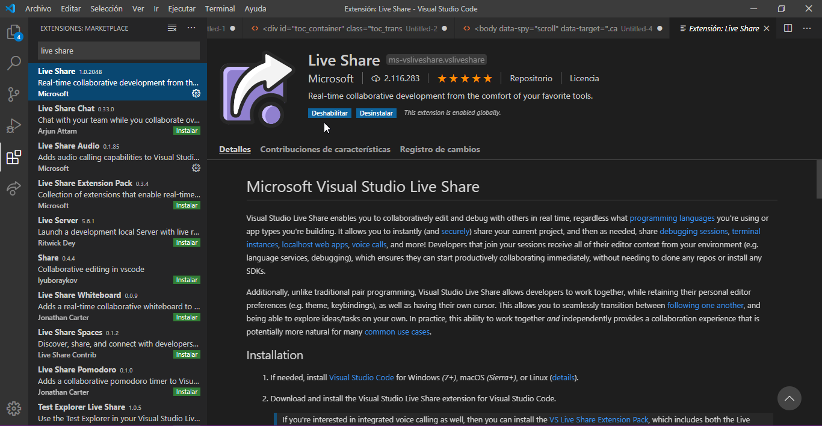Follow the 'debugging sessions' link
The height and width of the screenshot is (426, 822).
[694, 231]
